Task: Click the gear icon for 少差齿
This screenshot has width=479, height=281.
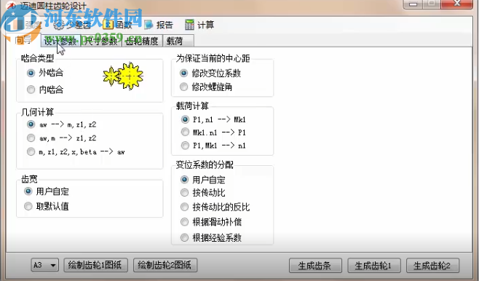Action: pyautogui.click(x=59, y=25)
